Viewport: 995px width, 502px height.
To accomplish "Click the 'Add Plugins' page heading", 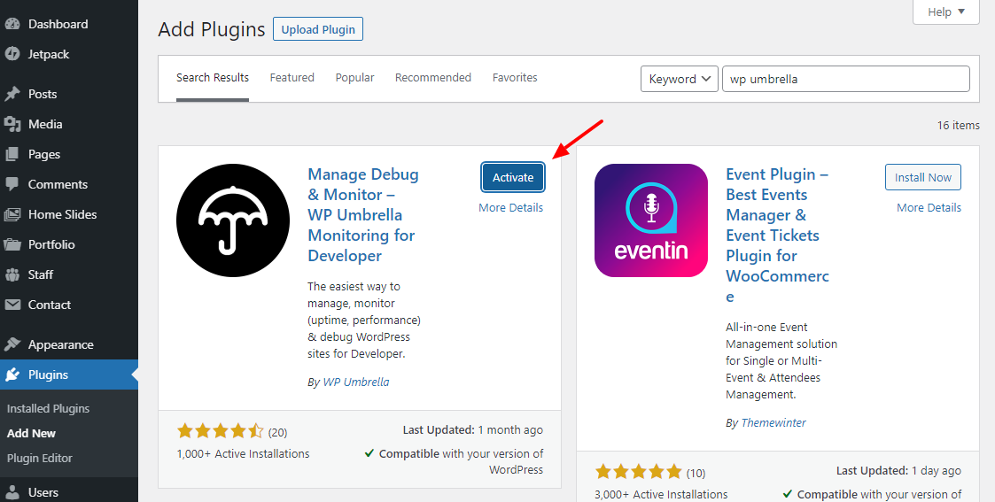I will coord(211,30).
